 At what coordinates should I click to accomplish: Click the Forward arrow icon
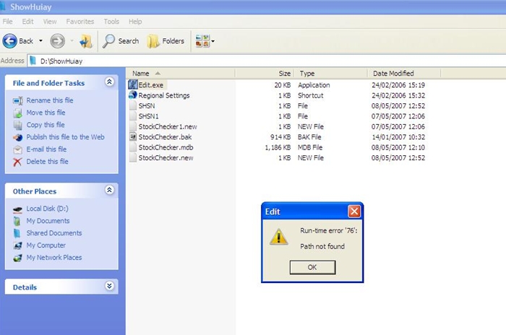[x=57, y=41]
